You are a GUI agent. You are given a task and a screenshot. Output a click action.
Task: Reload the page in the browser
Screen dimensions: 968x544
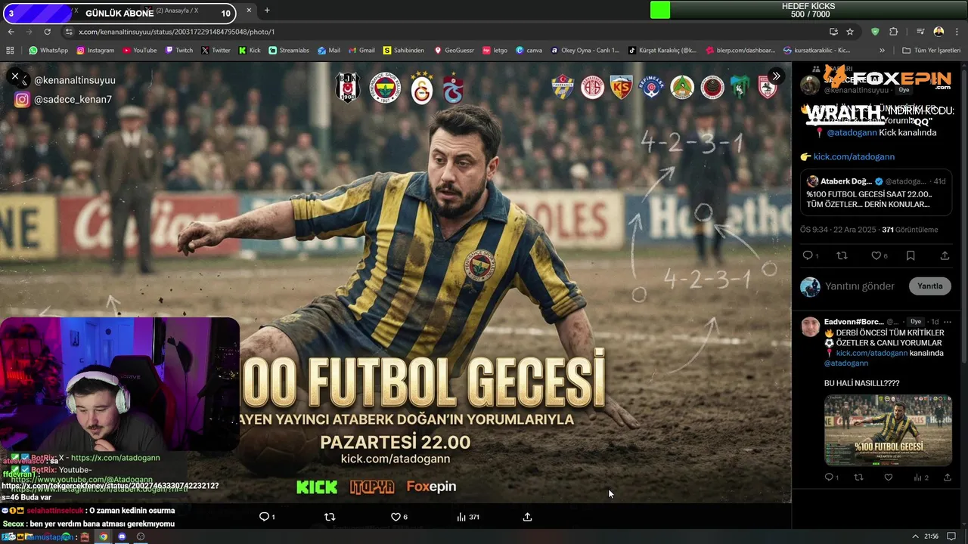click(47, 32)
